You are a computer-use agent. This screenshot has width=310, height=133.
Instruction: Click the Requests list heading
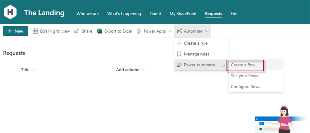14,53
